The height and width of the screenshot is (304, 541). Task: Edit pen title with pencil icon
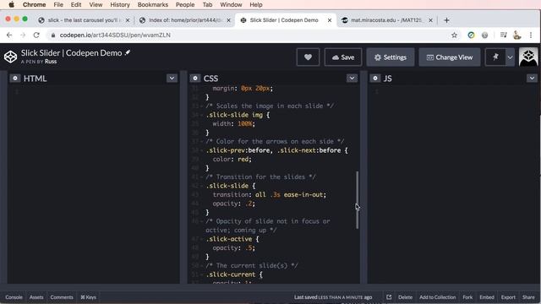click(128, 52)
